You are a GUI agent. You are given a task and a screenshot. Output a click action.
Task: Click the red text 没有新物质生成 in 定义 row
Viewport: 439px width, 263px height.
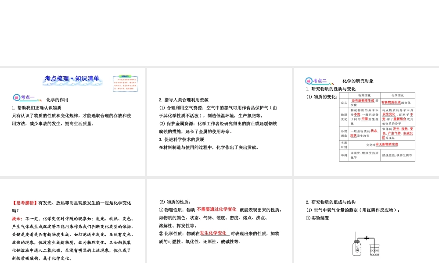point(363,101)
